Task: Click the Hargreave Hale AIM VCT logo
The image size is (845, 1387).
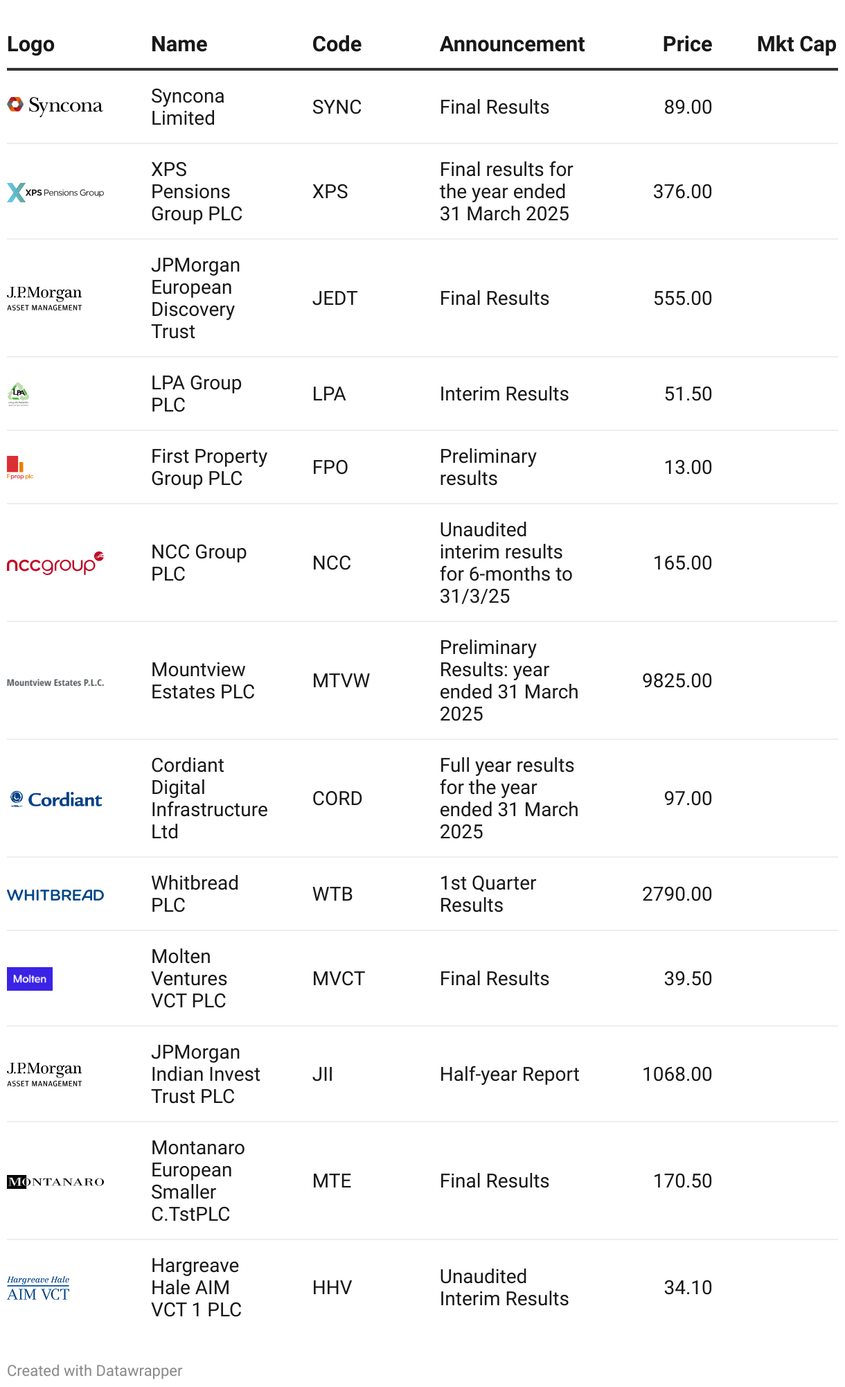Action: 38,1289
